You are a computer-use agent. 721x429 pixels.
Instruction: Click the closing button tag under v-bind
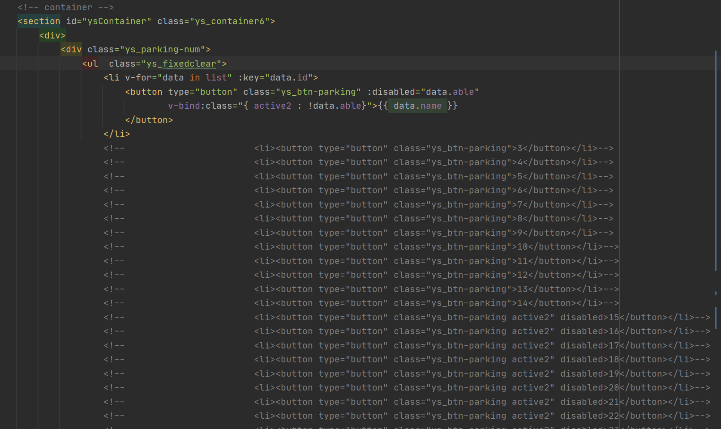pyautogui.click(x=148, y=120)
